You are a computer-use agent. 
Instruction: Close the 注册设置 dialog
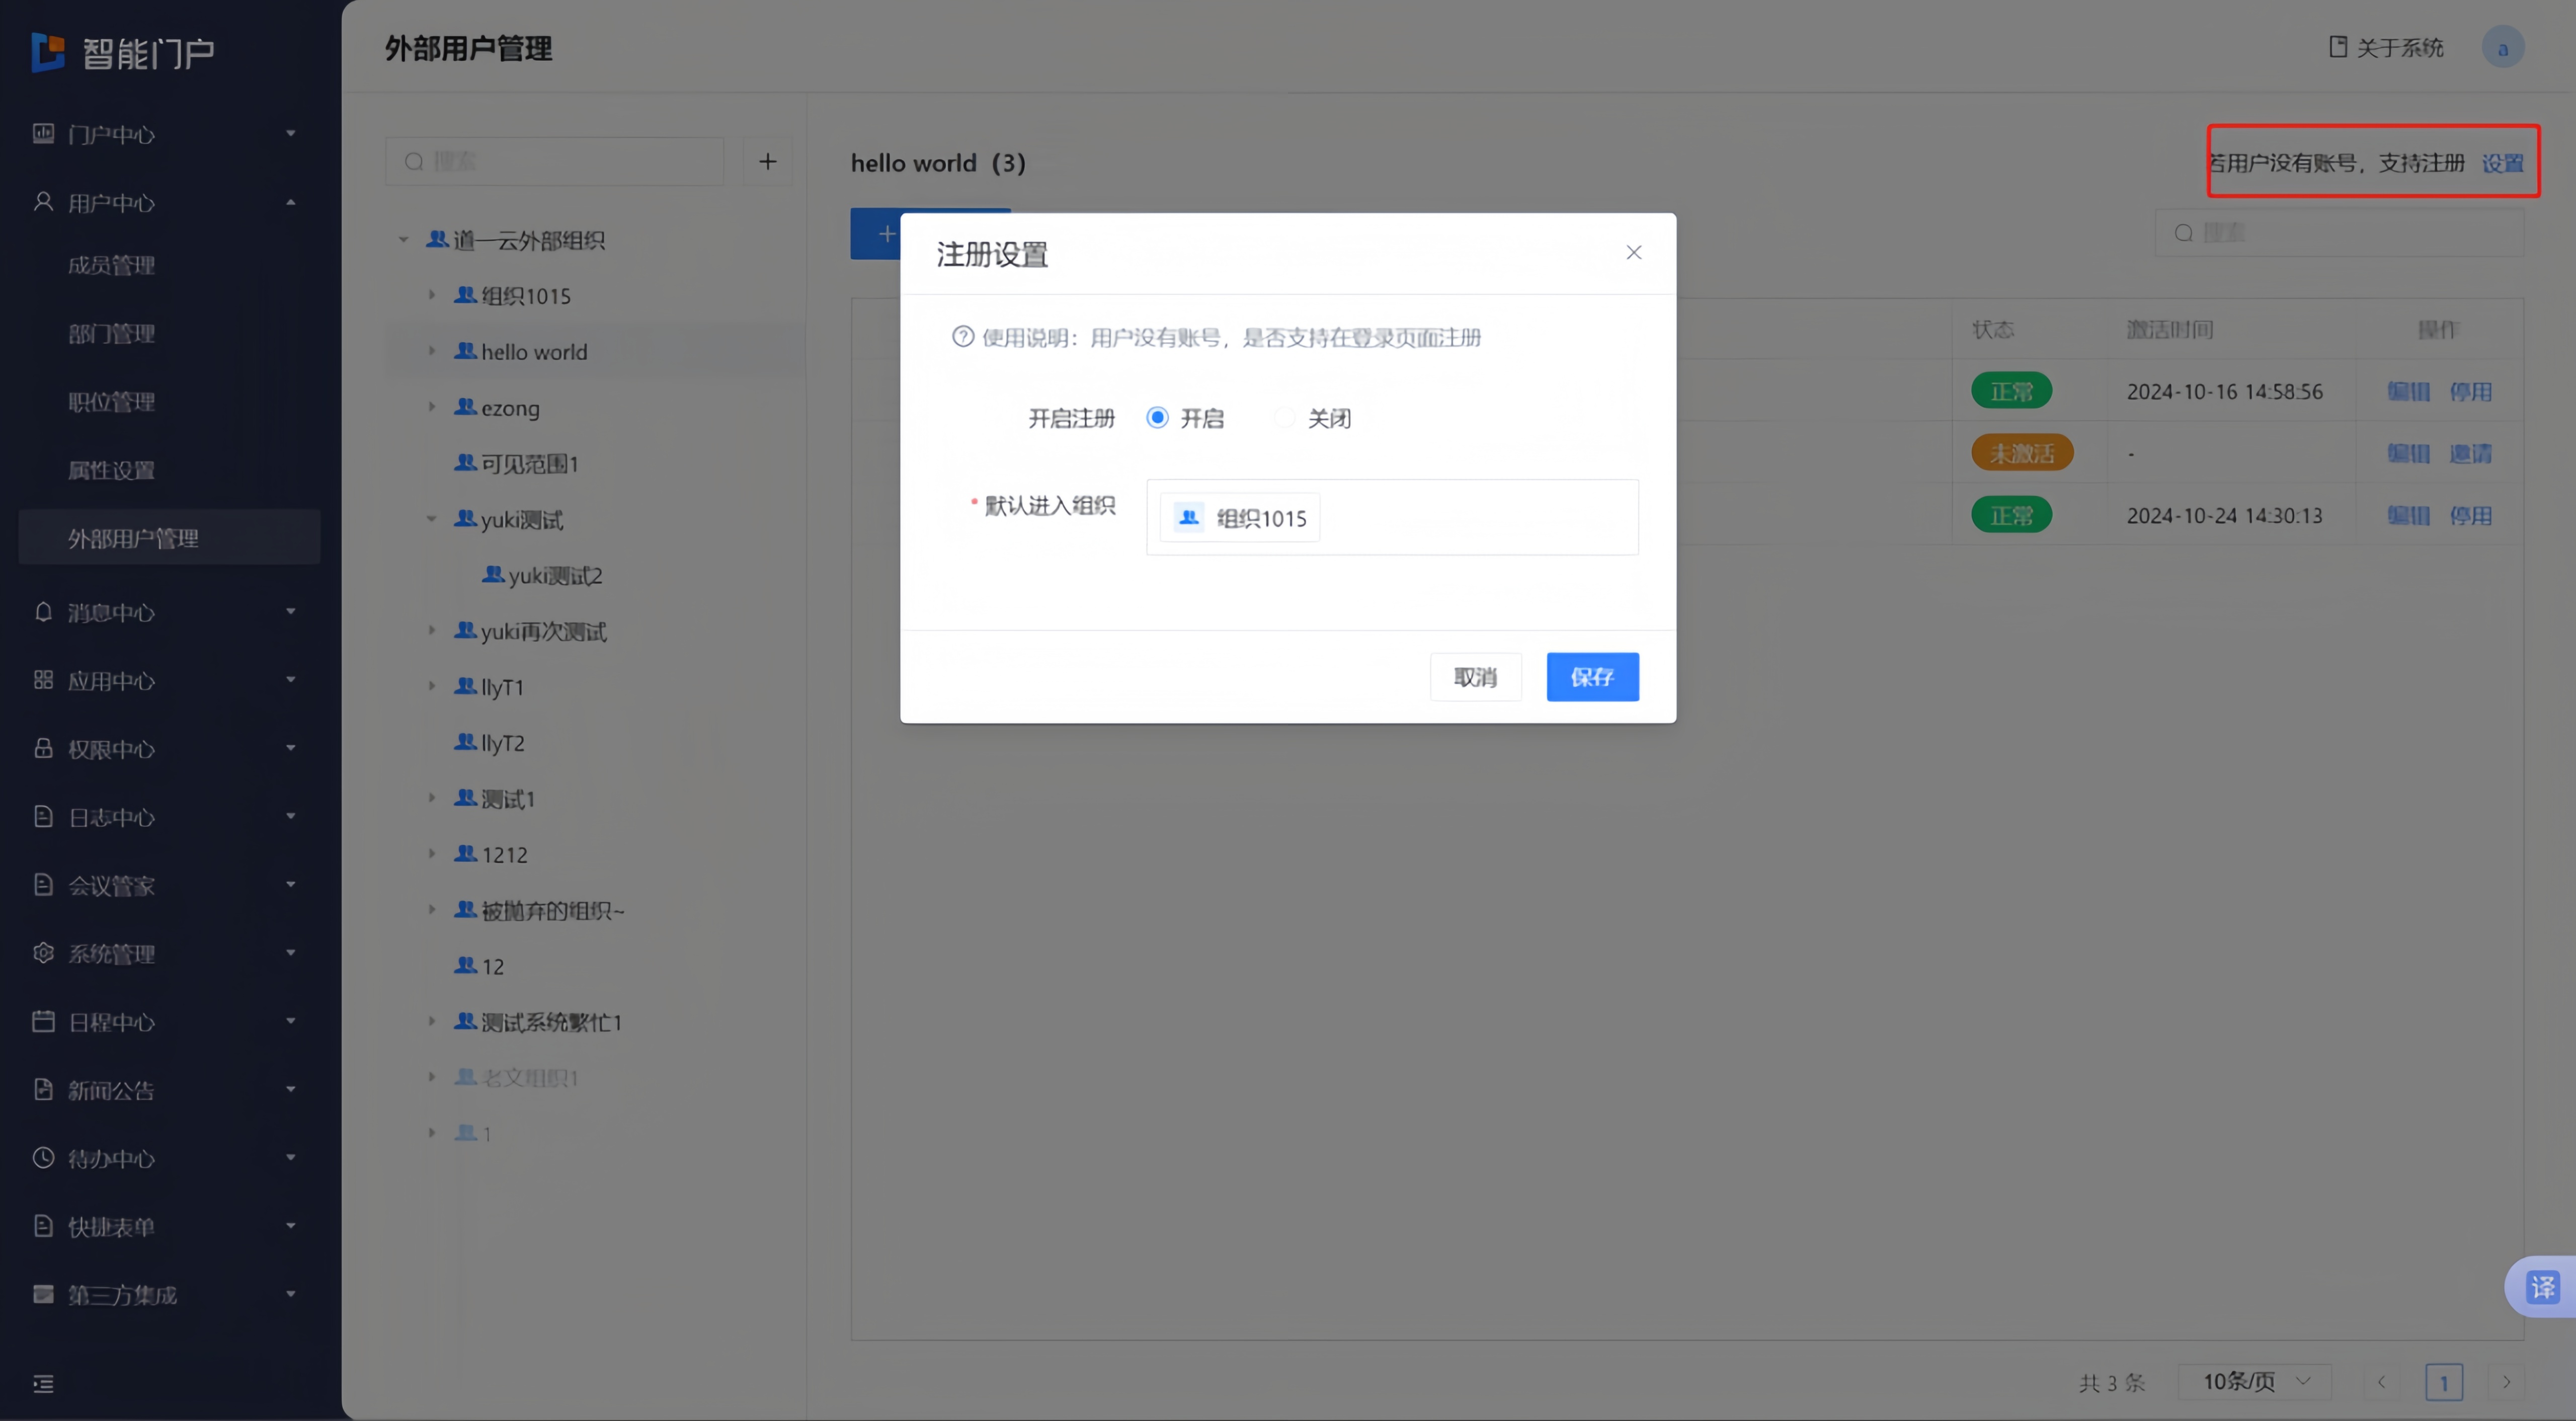(x=1633, y=253)
